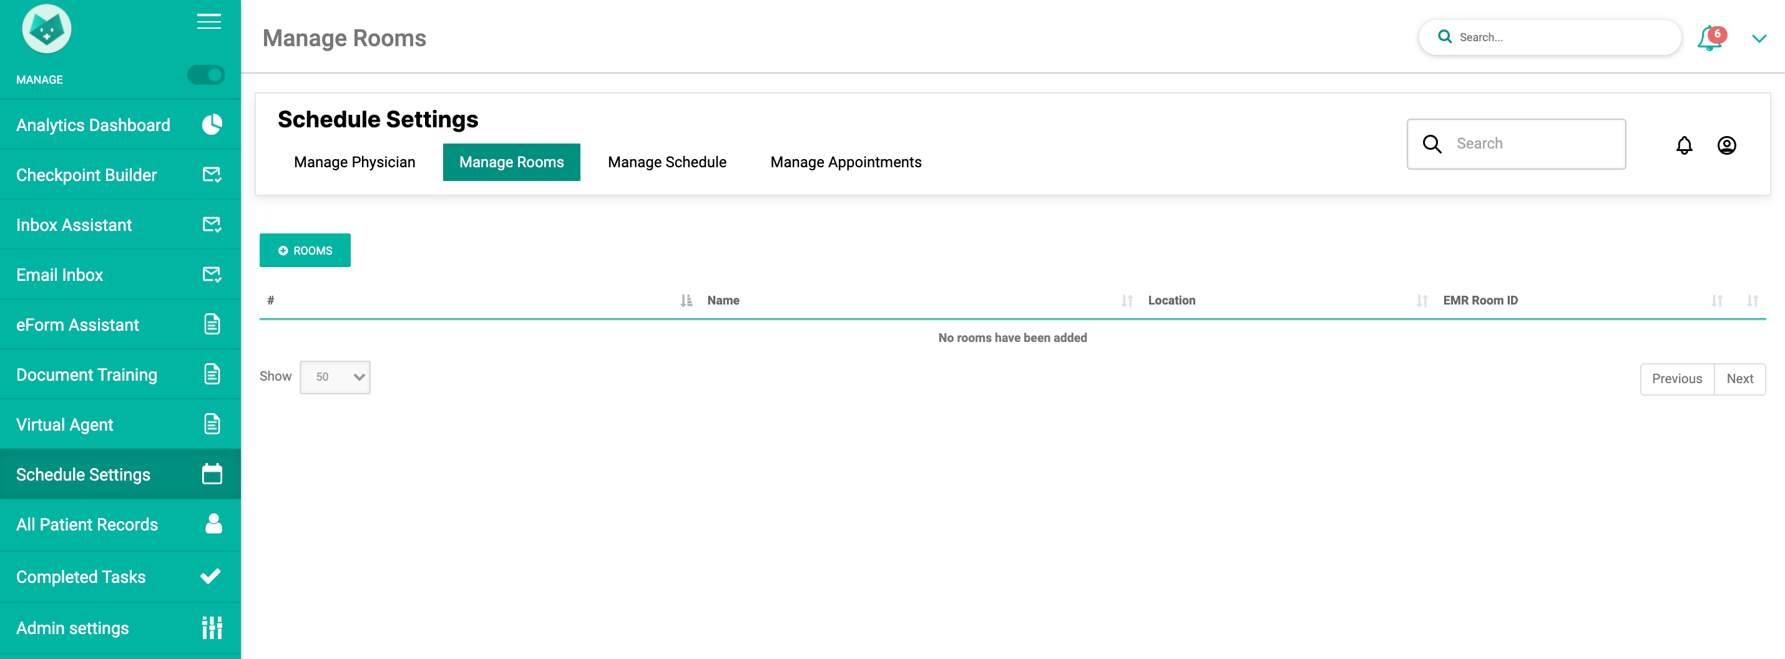
Task: Open the user profile circle icon
Action: (1727, 145)
